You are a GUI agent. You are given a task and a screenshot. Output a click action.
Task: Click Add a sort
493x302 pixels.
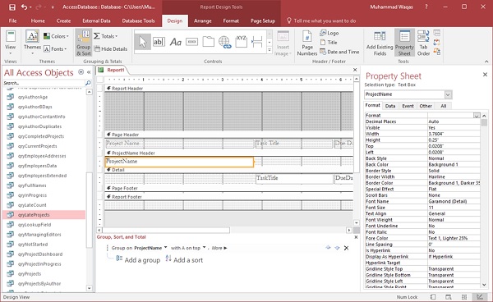click(x=184, y=260)
